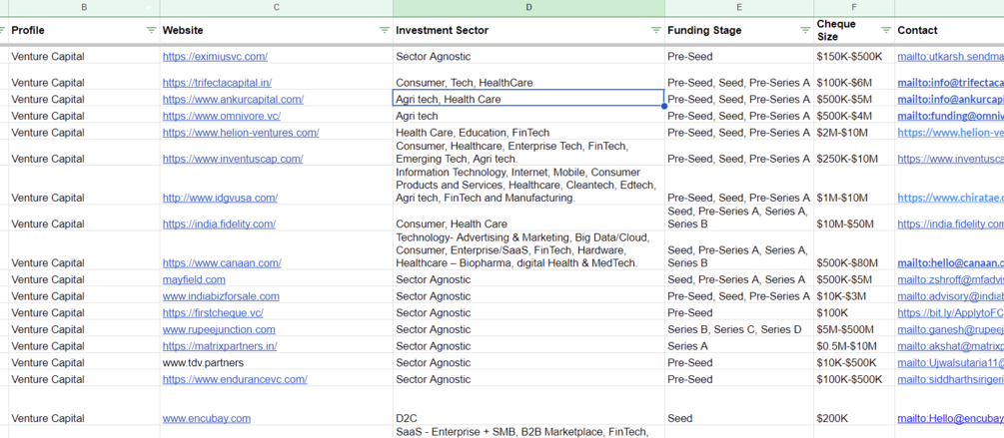Select the 'Agri tech, Health Care' cell
Viewport: 1004px width, 438px height.
(527, 100)
